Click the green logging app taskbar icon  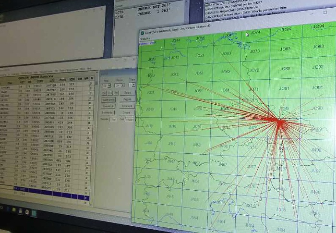point(34,213)
